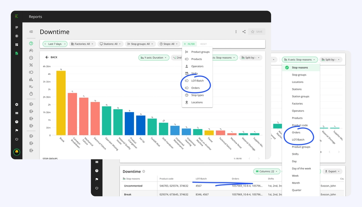Open the Stop groups: All dropdown
The image size is (362, 207).
[140, 44]
